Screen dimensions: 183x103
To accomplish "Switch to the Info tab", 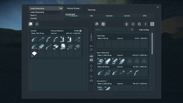I will 91,16.
